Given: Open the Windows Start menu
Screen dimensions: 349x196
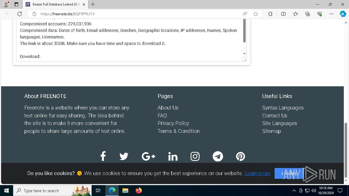Looking at the screenshot, I should point(7,191).
